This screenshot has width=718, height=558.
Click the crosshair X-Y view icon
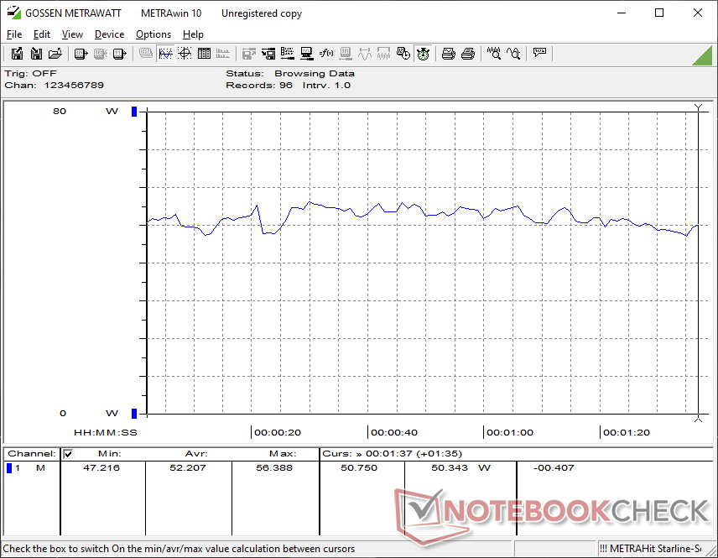point(185,54)
